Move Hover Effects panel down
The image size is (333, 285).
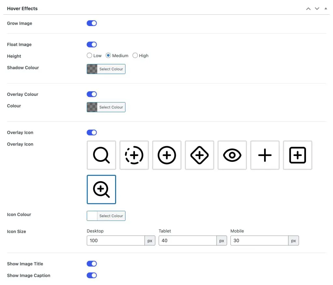(x=317, y=9)
